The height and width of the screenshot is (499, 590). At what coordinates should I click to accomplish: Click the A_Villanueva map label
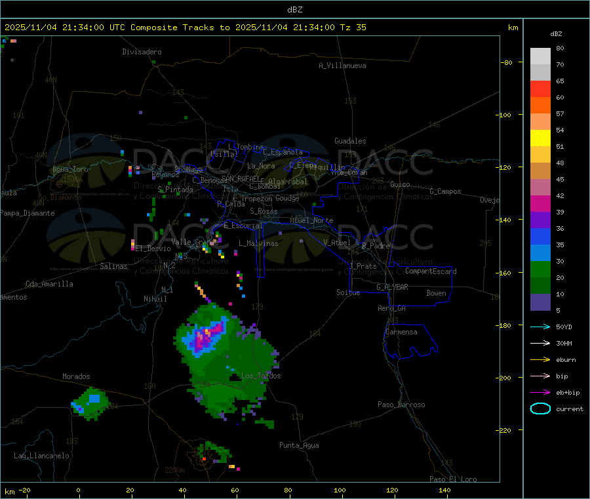pos(342,66)
